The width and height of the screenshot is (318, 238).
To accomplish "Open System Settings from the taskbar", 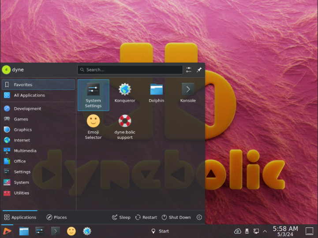I will point(40,231).
